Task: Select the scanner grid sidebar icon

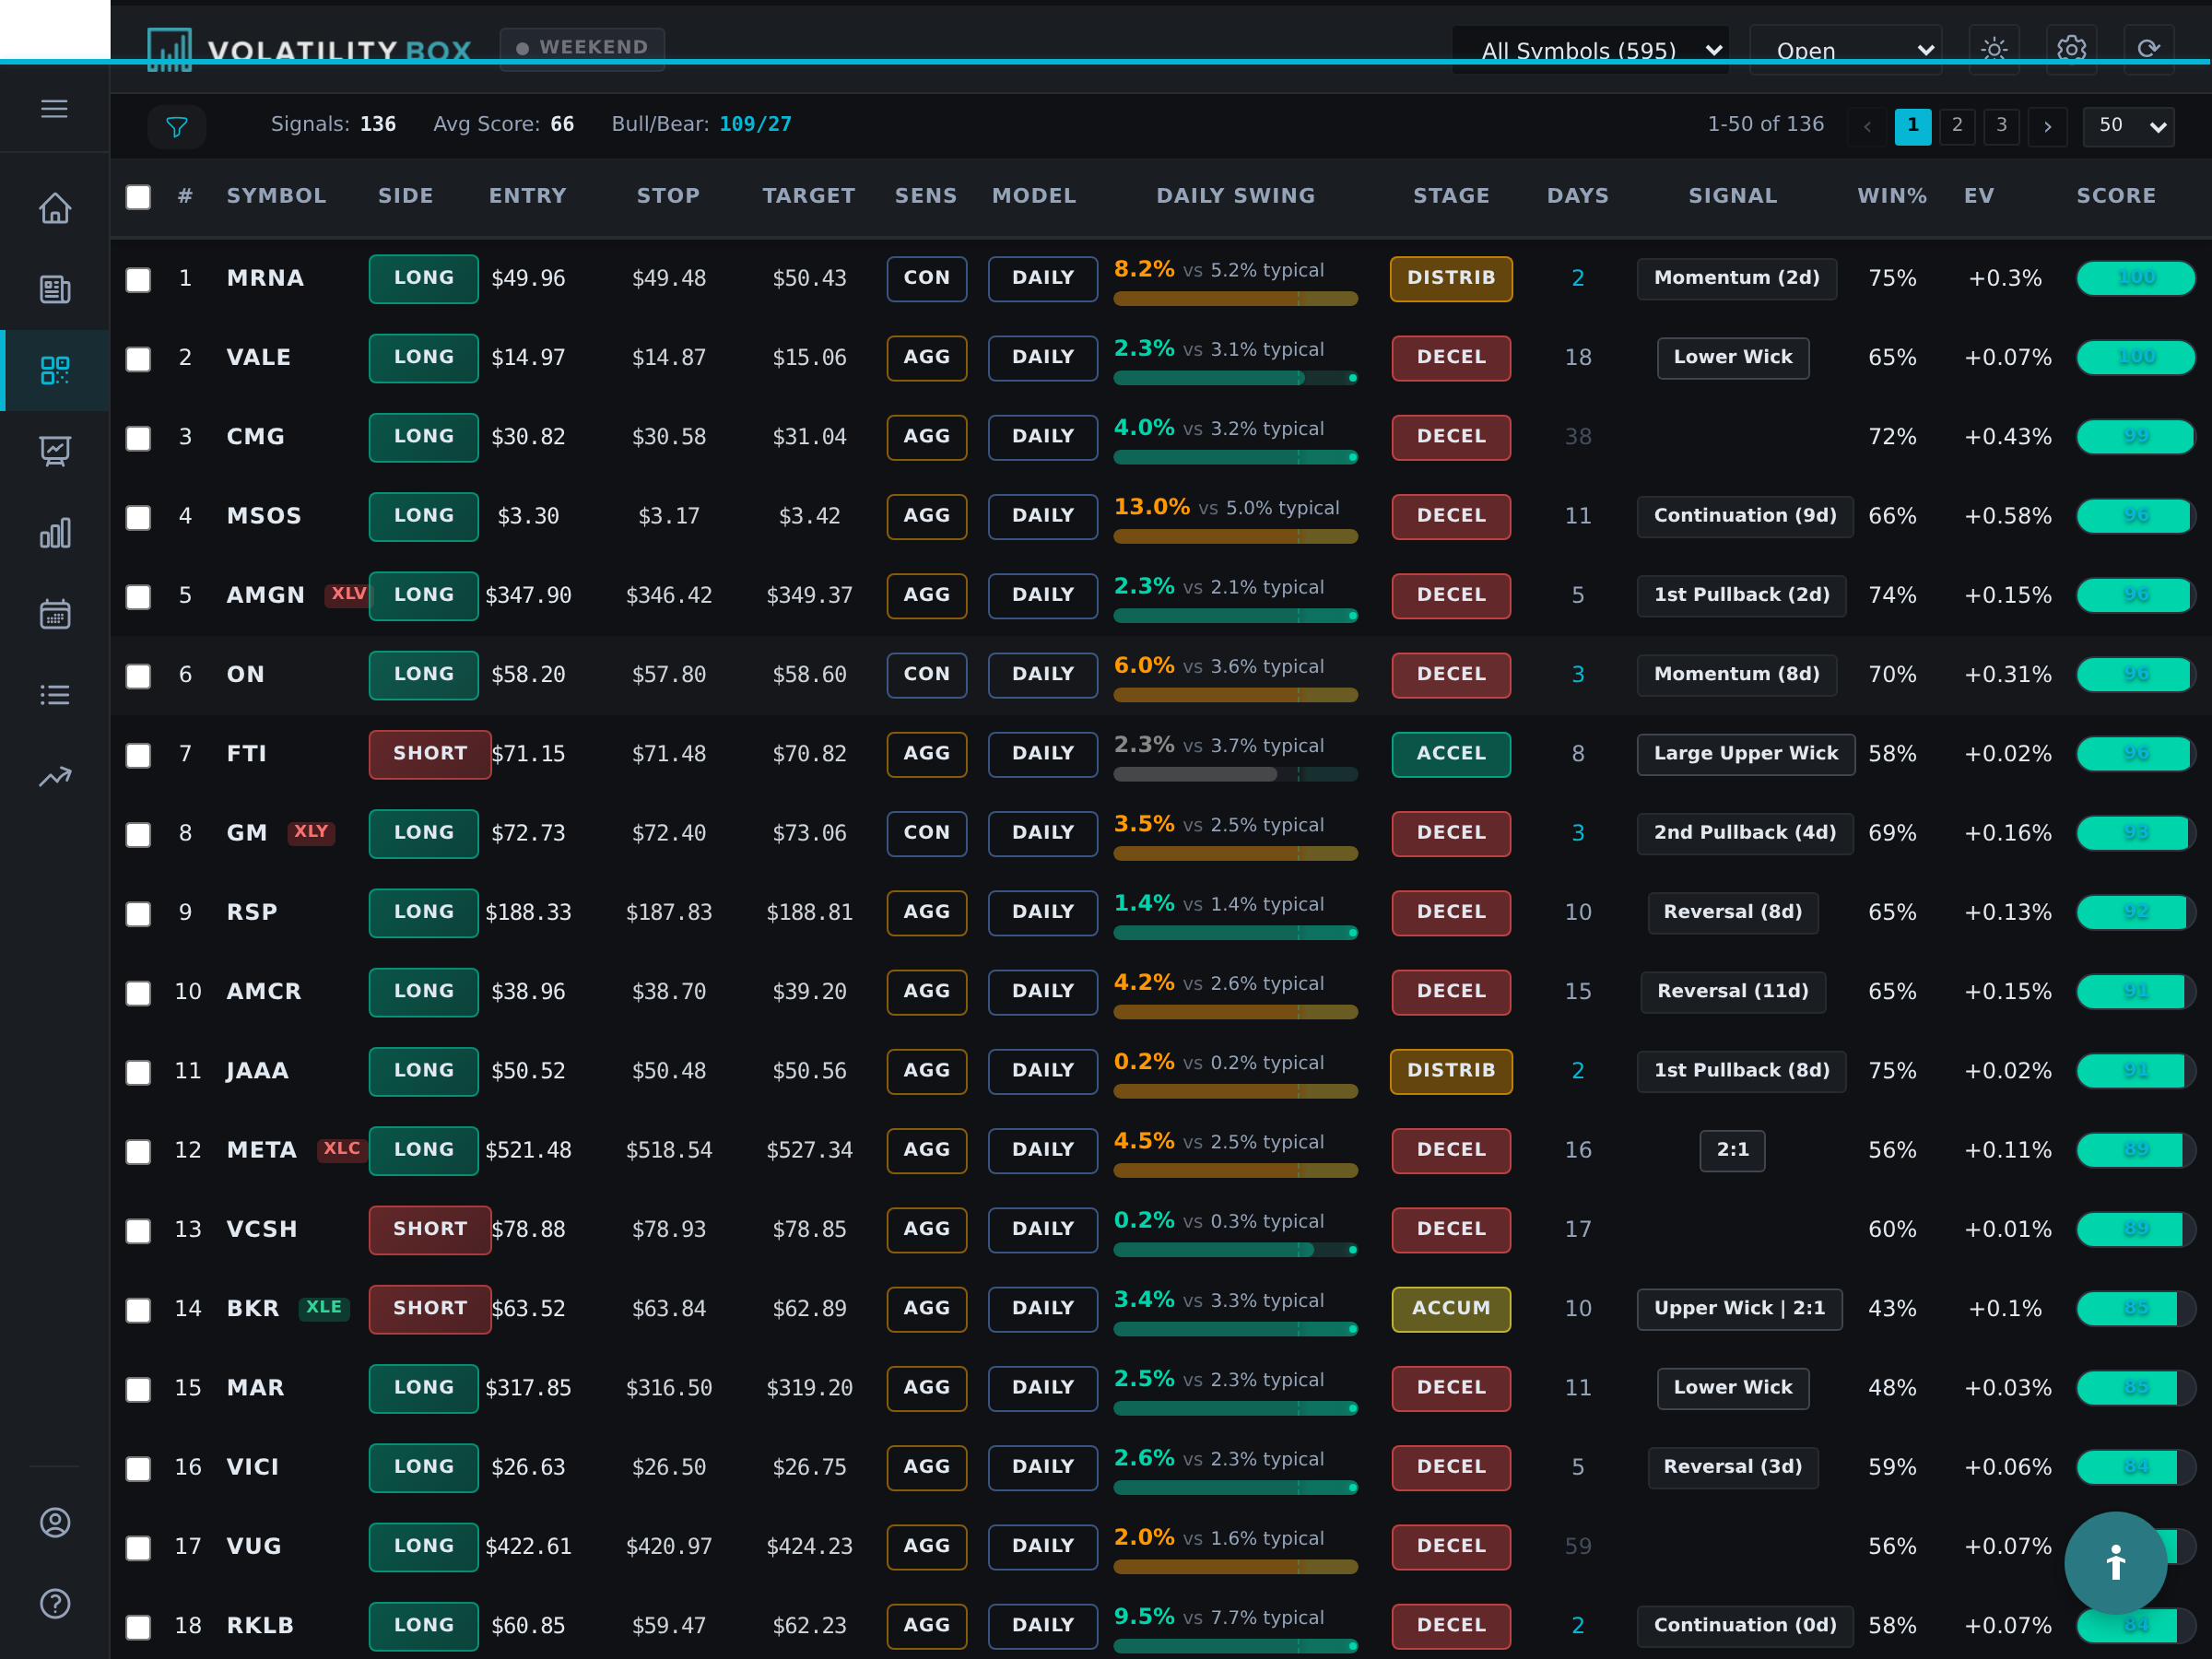Action: [55, 370]
